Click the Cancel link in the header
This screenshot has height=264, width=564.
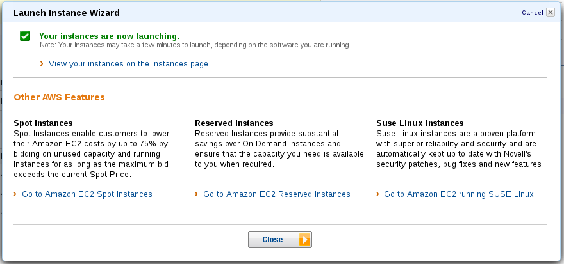(x=533, y=13)
